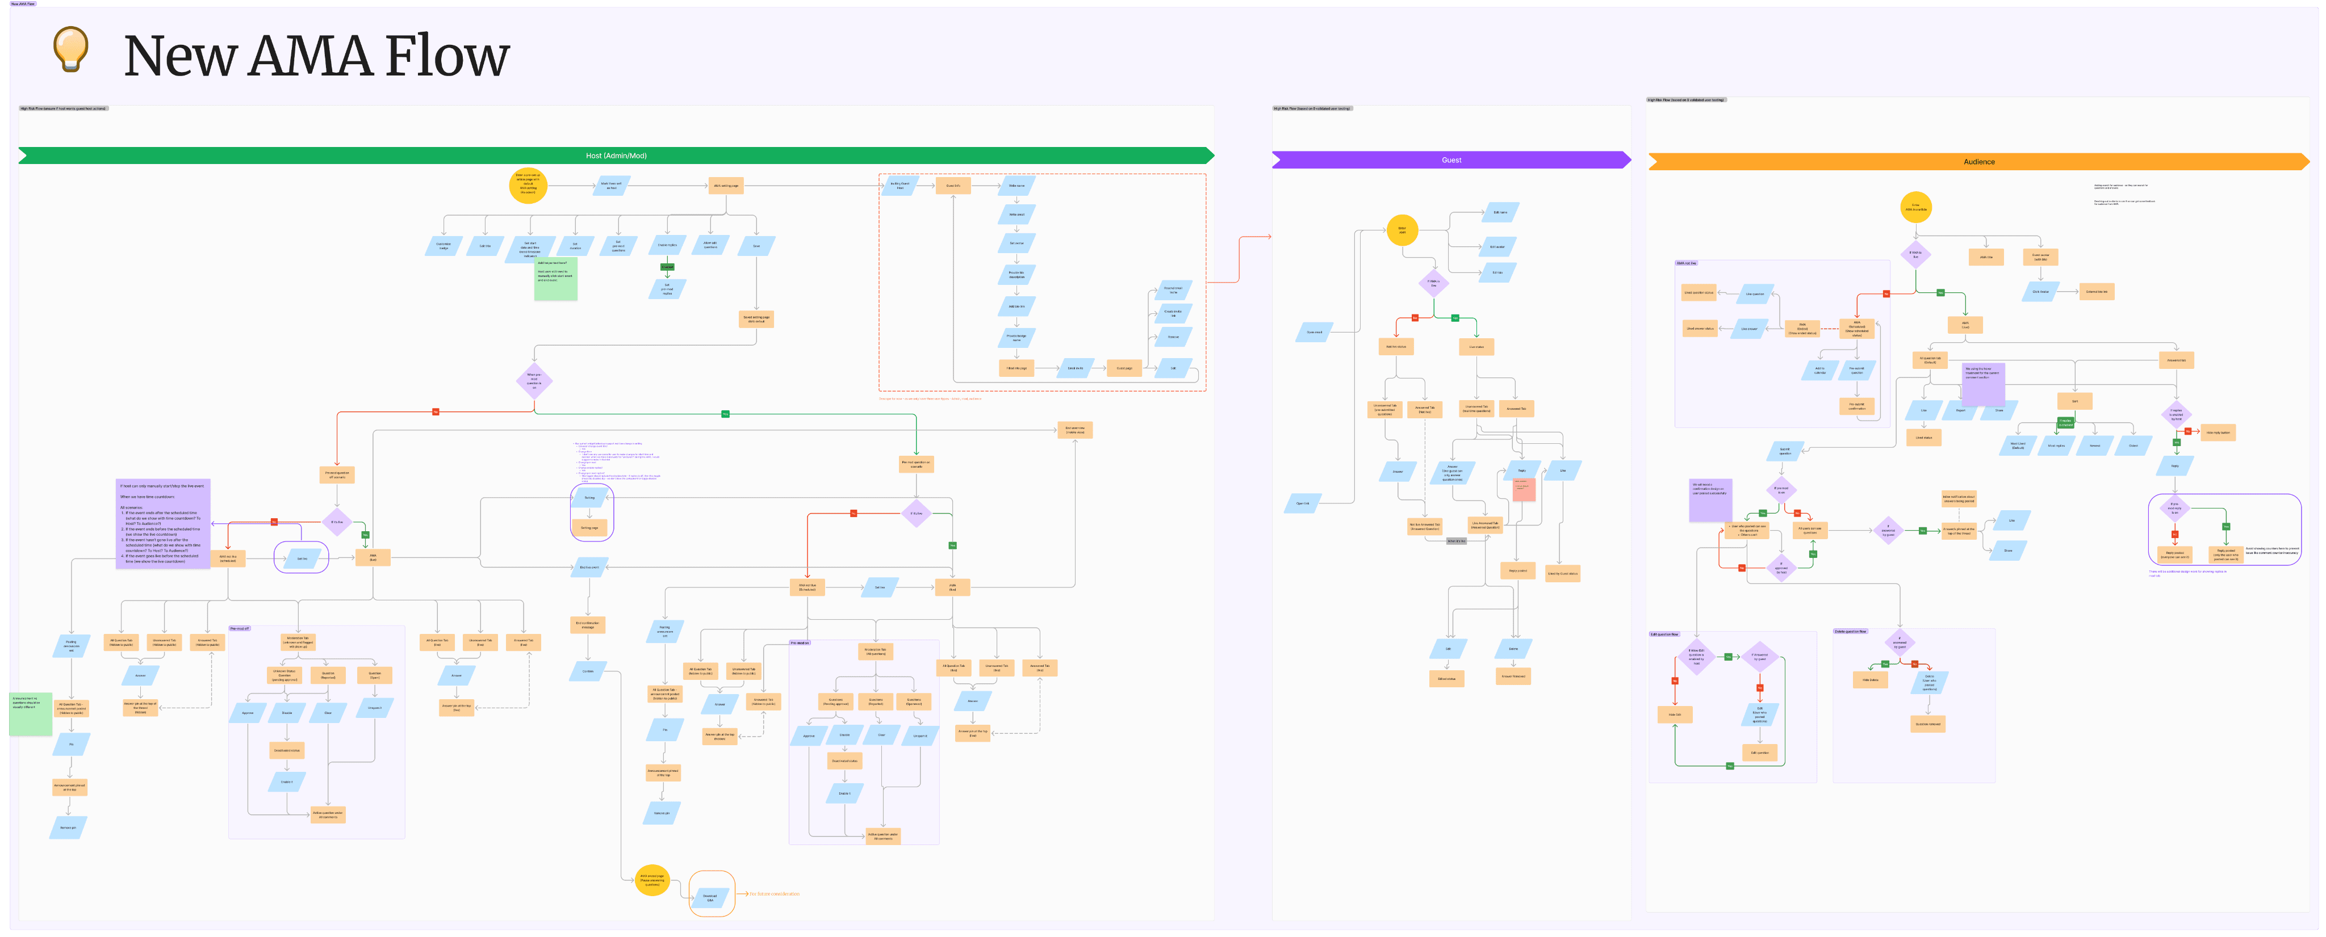Select the "Set duration" step

[x=575, y=246]
